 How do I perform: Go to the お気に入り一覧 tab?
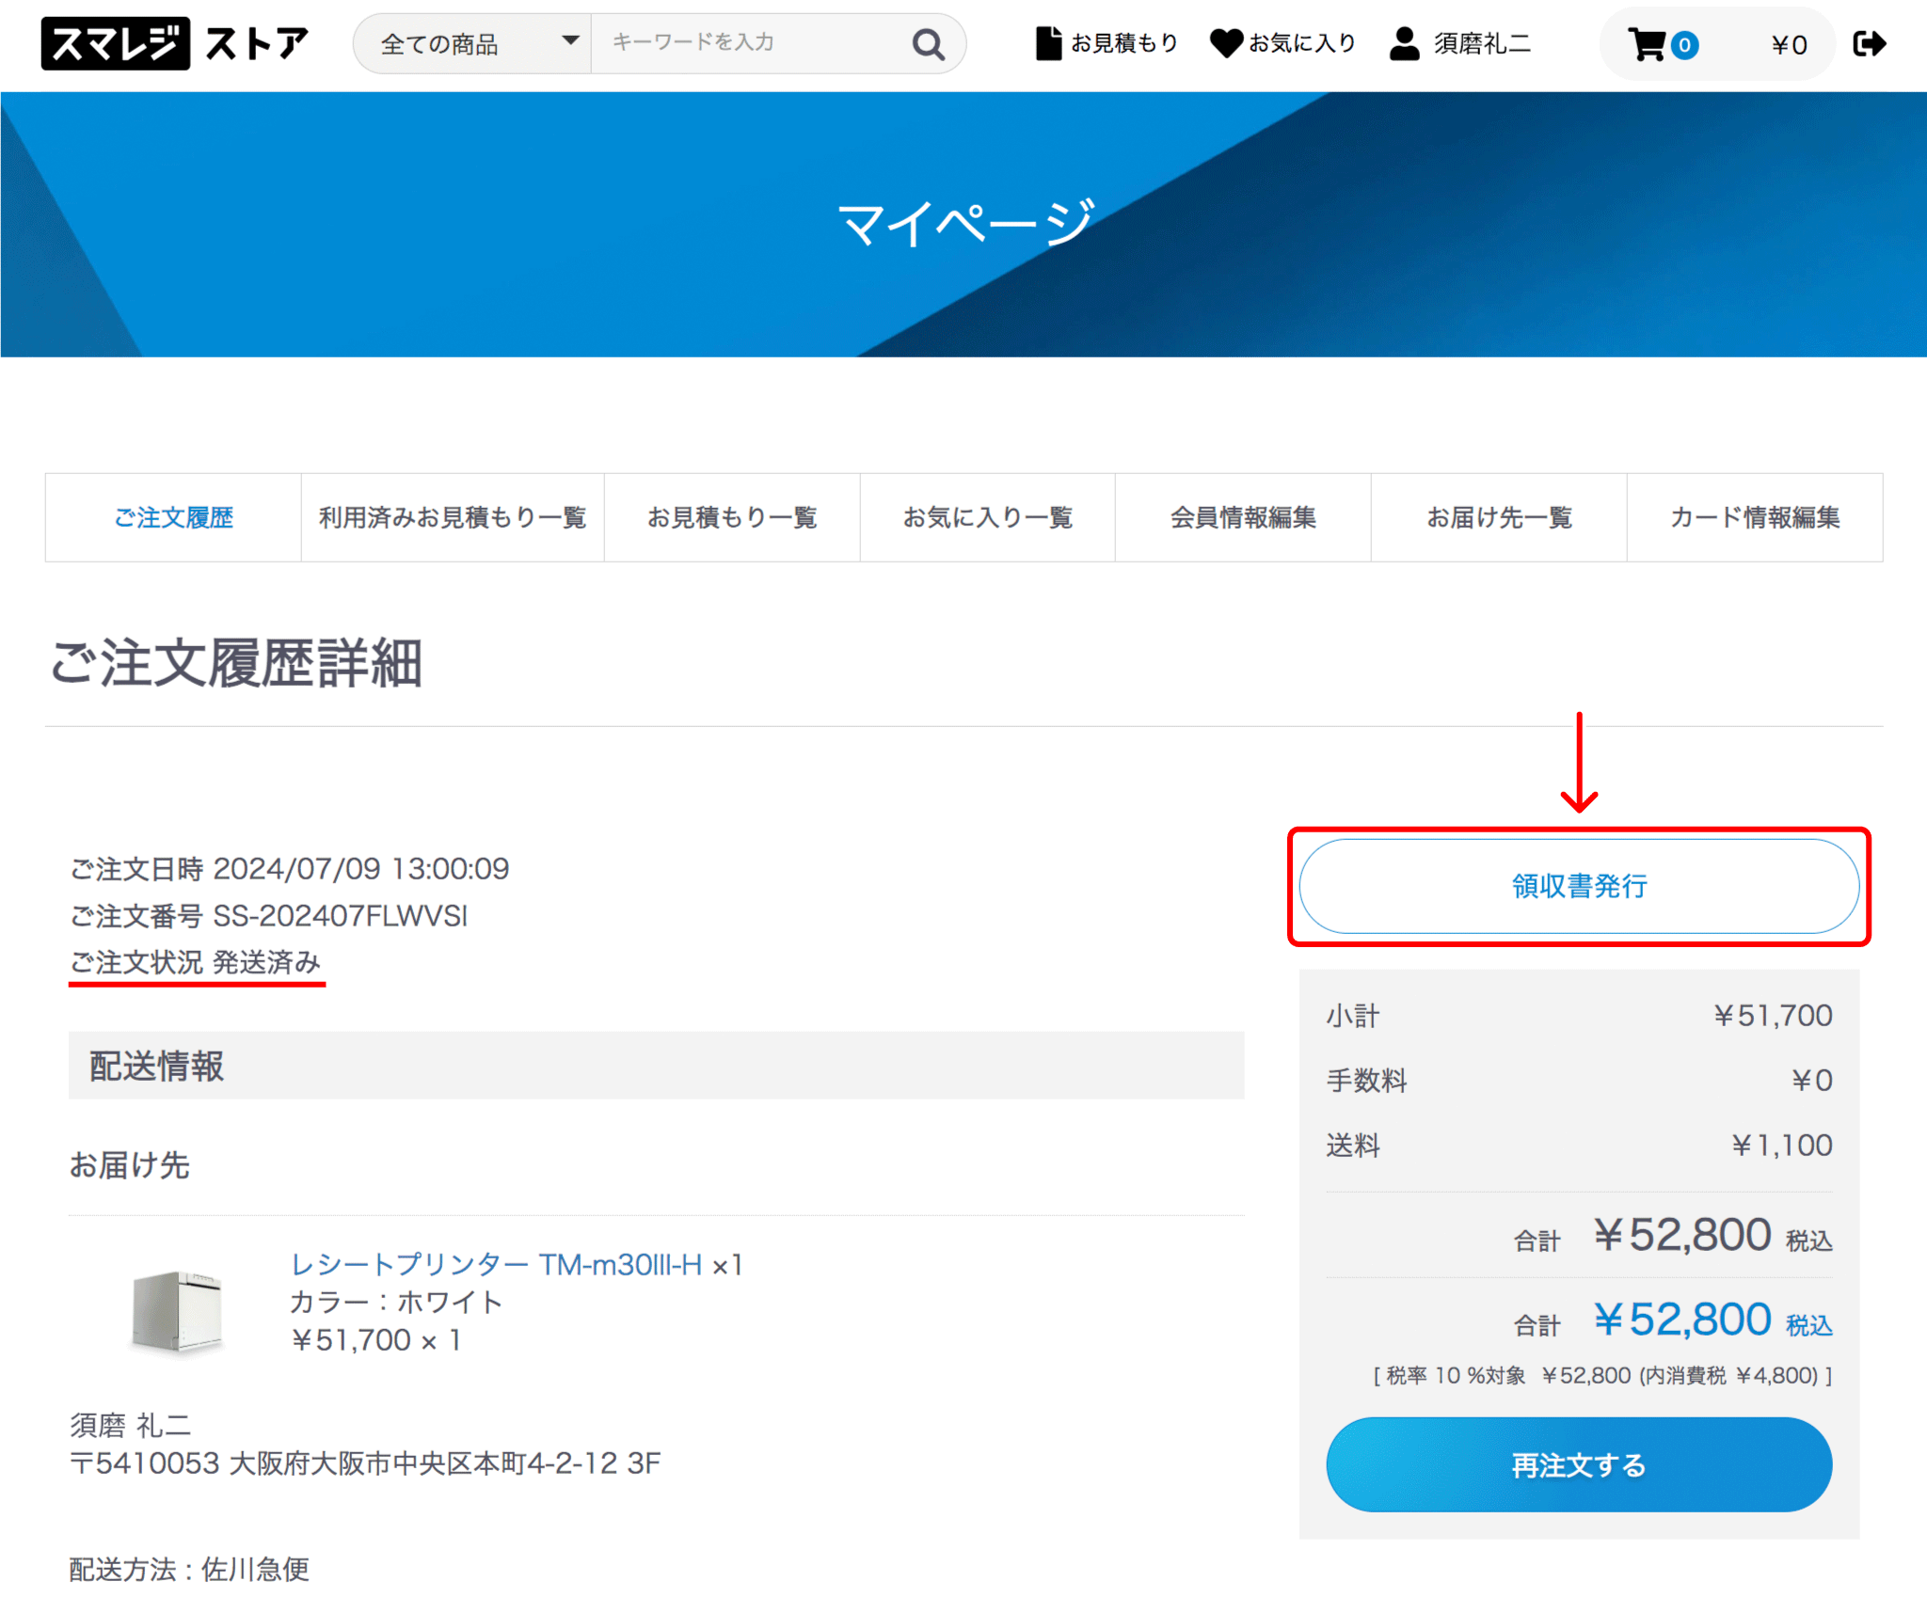click(987, 517)
